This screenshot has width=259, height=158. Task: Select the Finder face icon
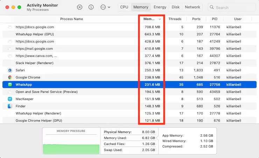[x=10, y=106]
